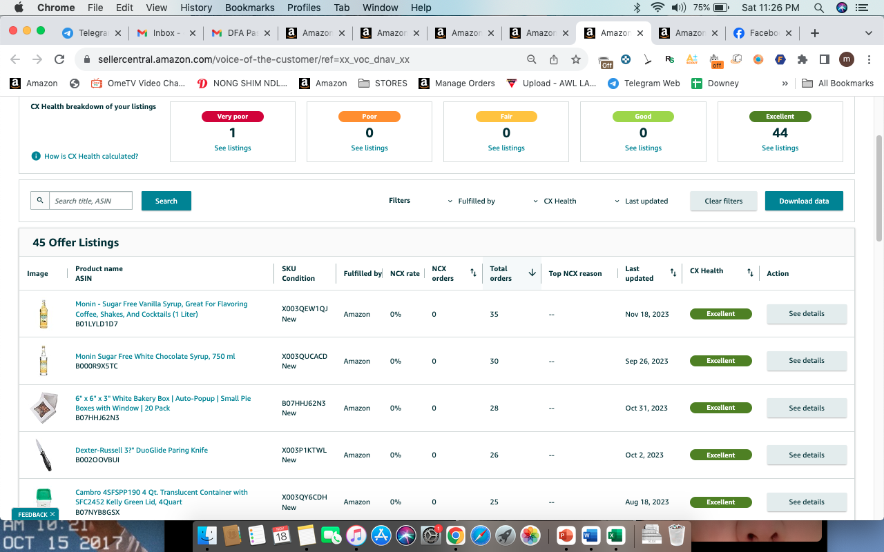Screen dimensions: 884x552
Task: Open Spotlight search in the menu bar
Action: click(x=818, y=8)
